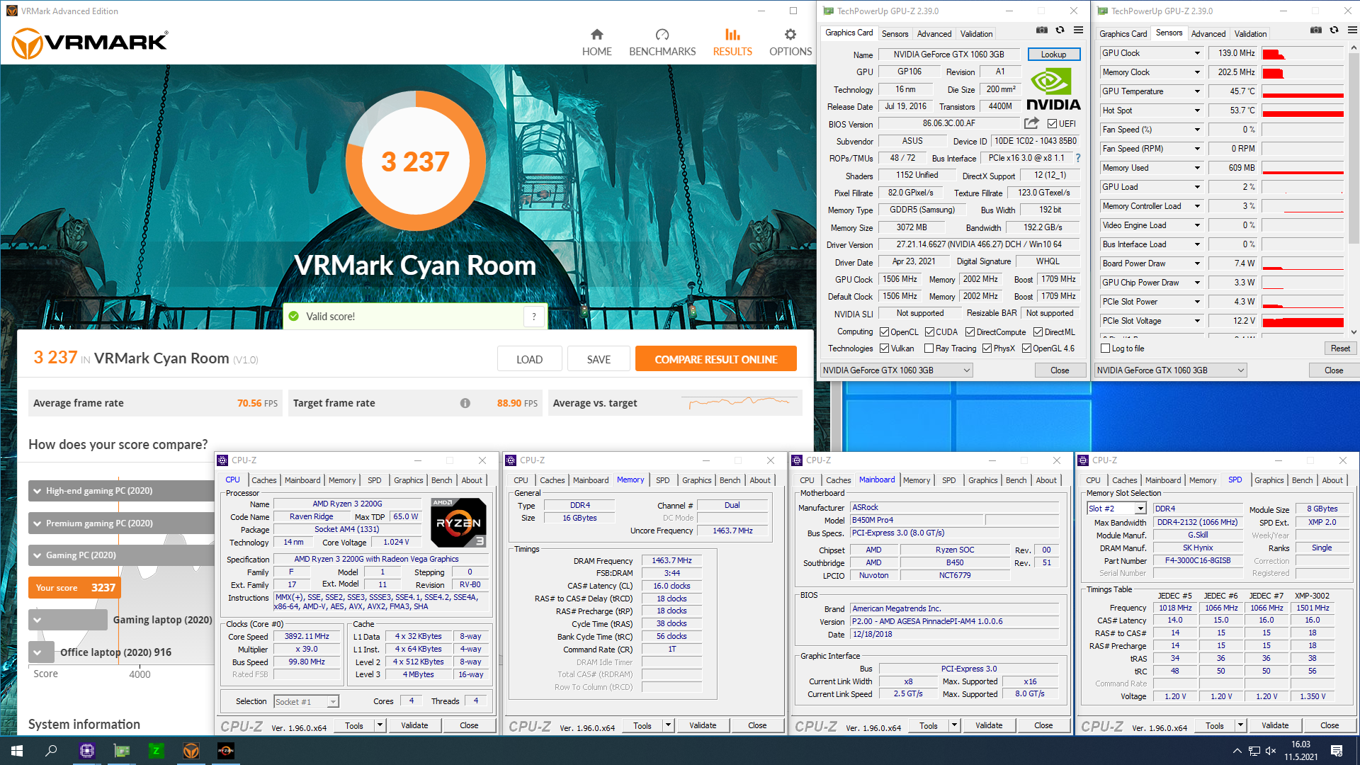This screenshot has width=1360, height=765.
Task: Click the refresh icon in GPU-Z Sensors window
Action: pos(1334,30)
